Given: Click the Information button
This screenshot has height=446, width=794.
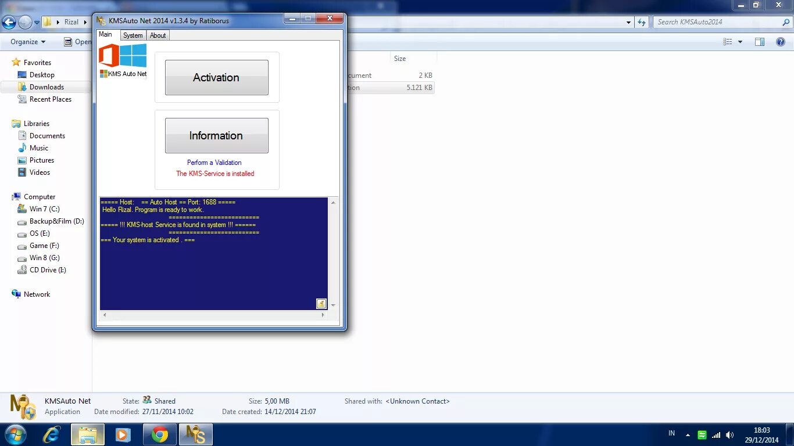Looking at the screenshot, I should point(217,135).
